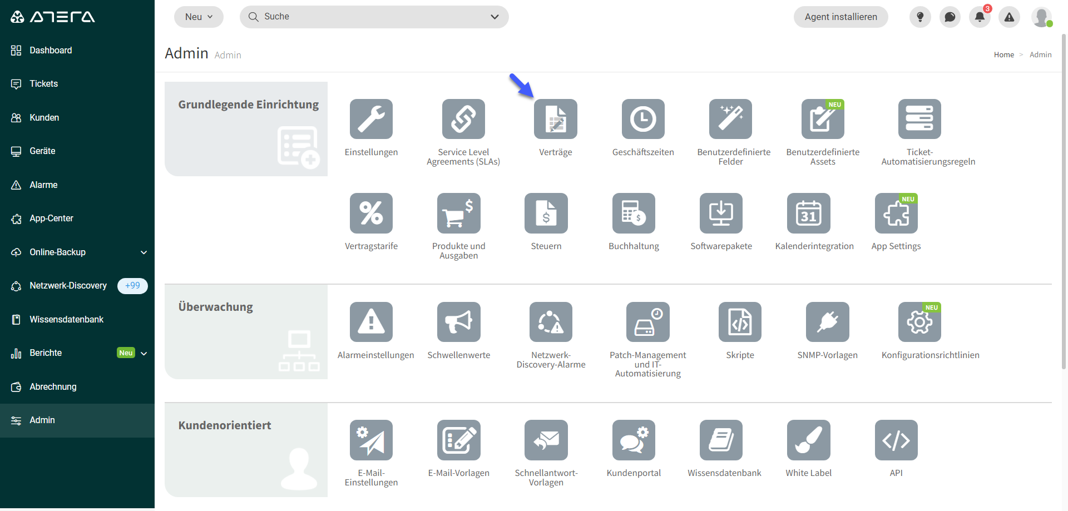Click Home breadcrumb link

click(1003, 54)
